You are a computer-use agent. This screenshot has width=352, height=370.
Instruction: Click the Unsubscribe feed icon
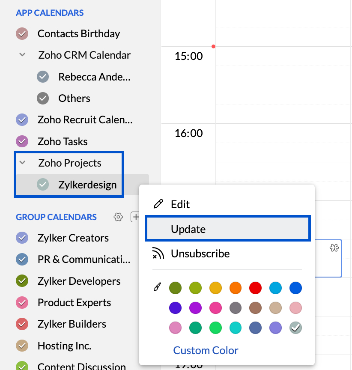[158, 254]
